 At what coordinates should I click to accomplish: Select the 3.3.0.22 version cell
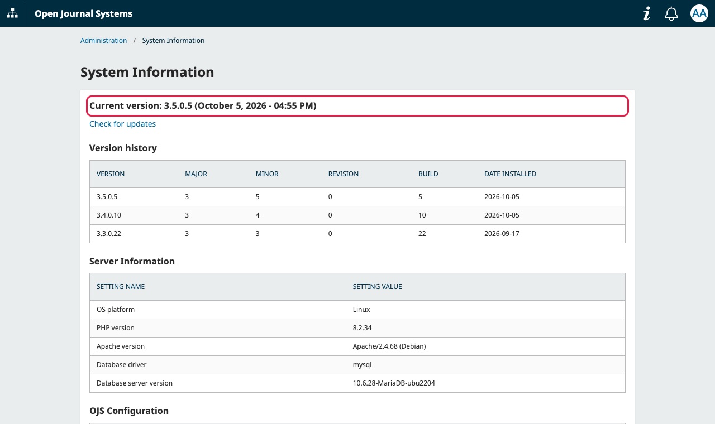tap(109, 234)
